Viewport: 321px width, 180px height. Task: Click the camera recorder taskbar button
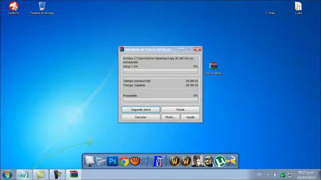point(57,174)
